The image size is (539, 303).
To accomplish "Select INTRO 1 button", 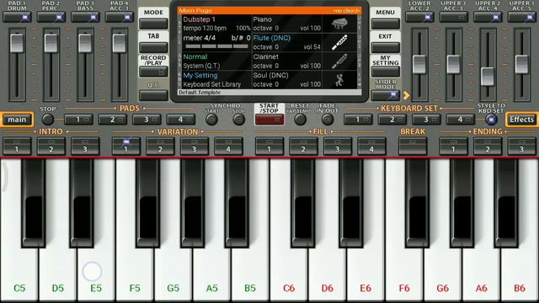I will click(x=17, y=146).
